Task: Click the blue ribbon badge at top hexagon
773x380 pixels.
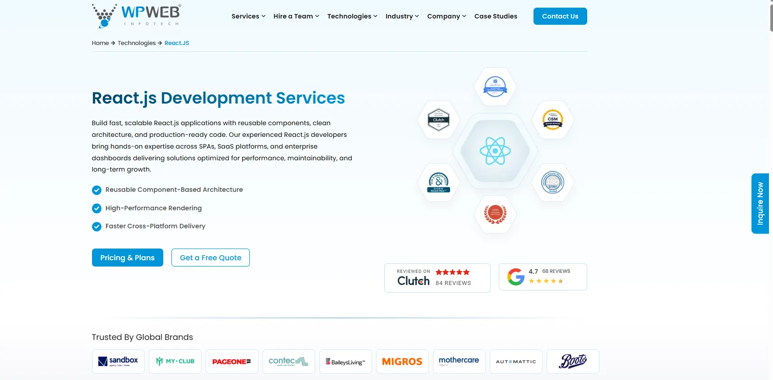Action: pos(495,86)
